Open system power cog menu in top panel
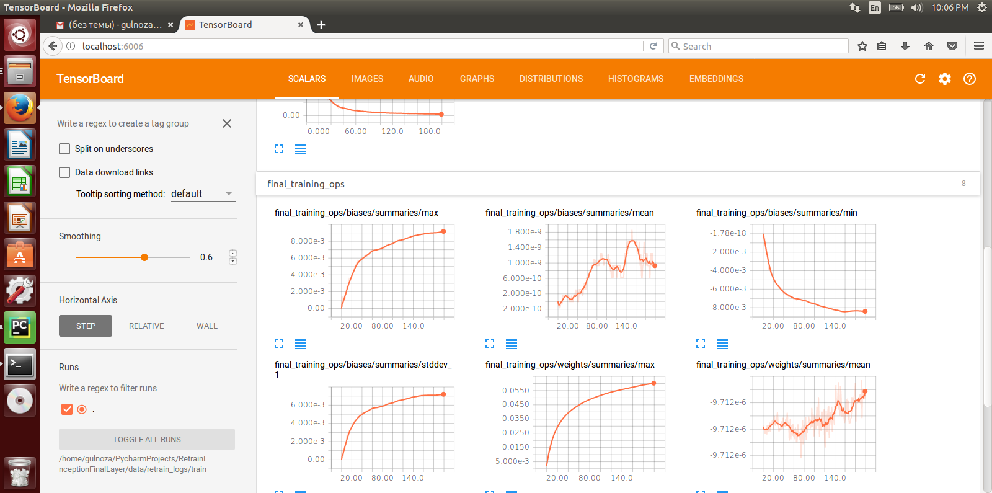Screen dimensions: 992x493 981,7
